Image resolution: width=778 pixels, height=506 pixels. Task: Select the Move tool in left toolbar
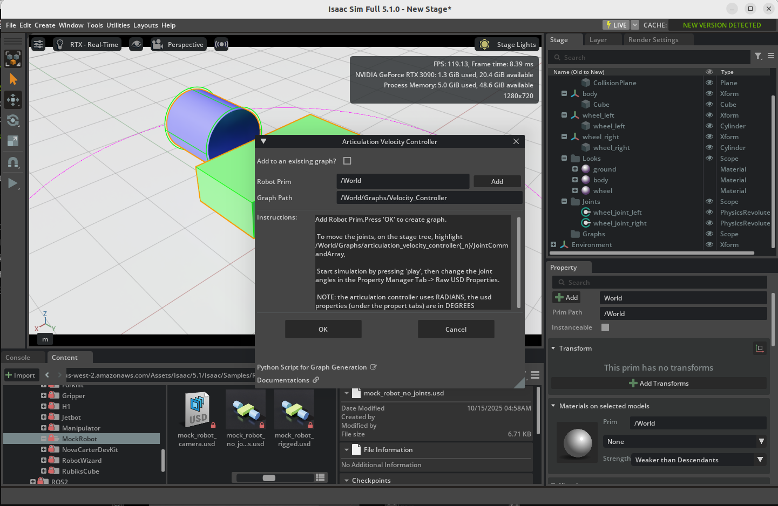[x=13, y=100]
